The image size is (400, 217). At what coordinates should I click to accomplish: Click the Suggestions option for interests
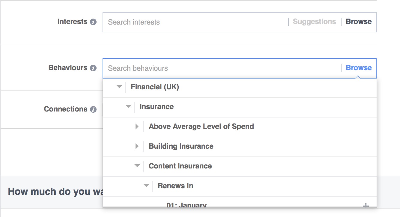314,21
